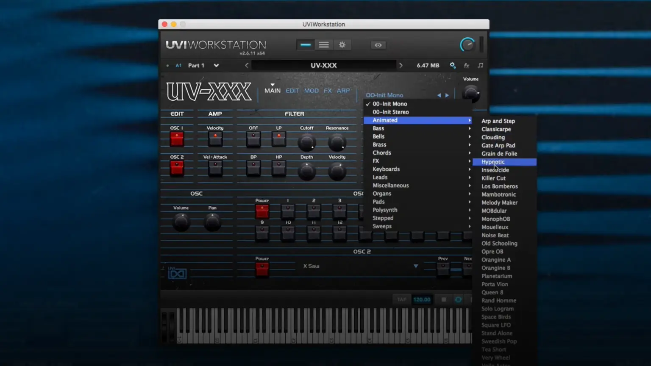Open the Part 1 dropdown chevron
This screenshot has width=651, height=366.
pos(216,65)
